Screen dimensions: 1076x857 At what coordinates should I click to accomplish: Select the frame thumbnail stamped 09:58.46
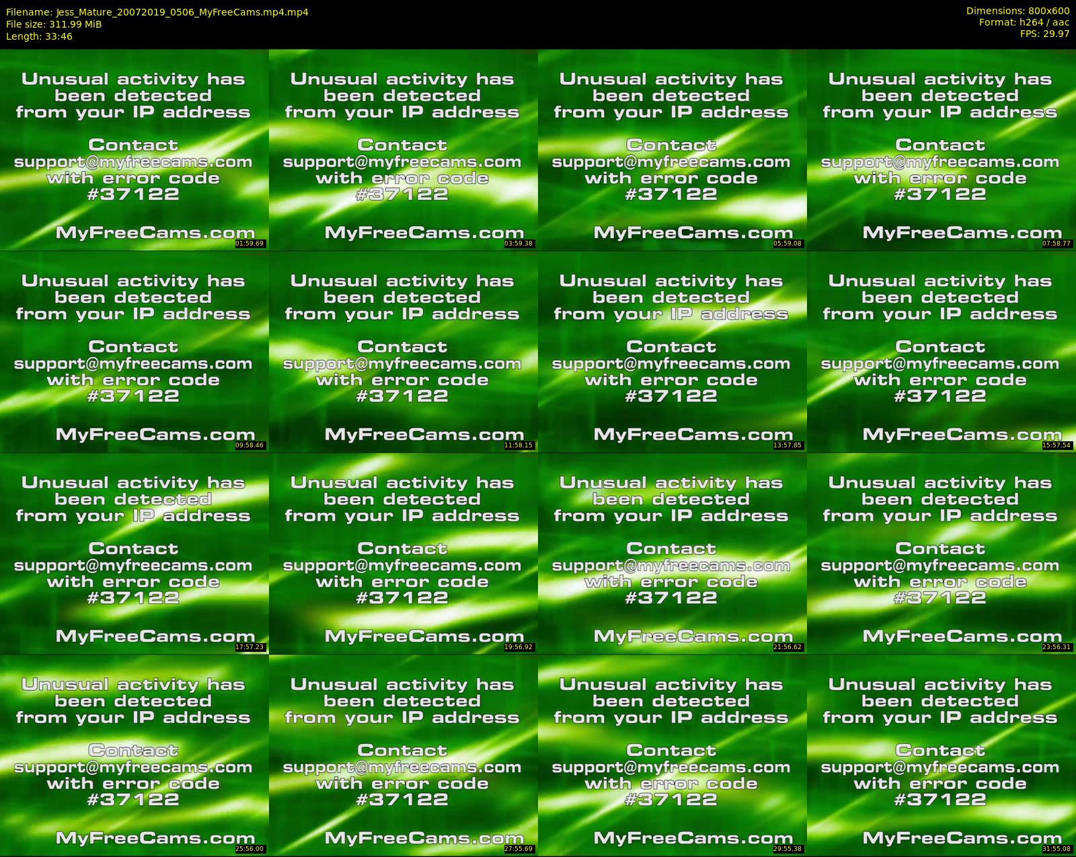[134, 351]
